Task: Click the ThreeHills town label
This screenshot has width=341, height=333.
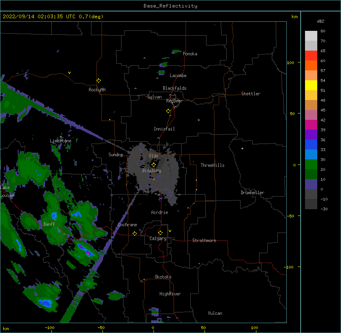Action: (212, 165)
